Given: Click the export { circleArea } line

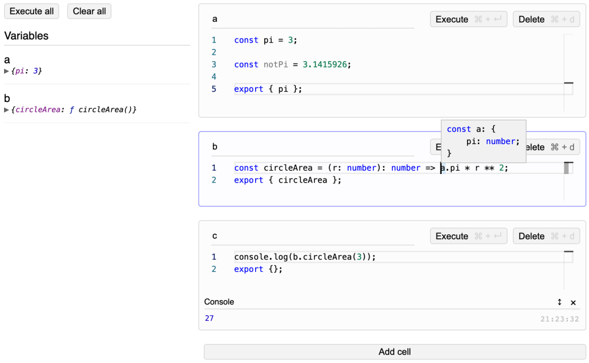Looking at the screenshot, I should 287,180.
